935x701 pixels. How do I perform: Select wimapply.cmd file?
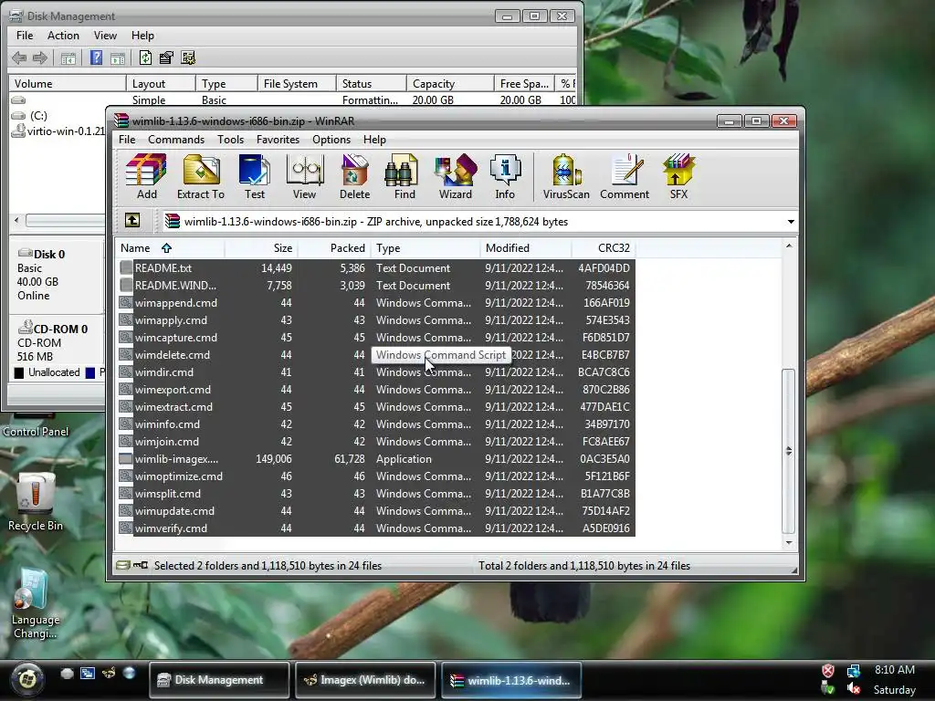click(376, 320)
